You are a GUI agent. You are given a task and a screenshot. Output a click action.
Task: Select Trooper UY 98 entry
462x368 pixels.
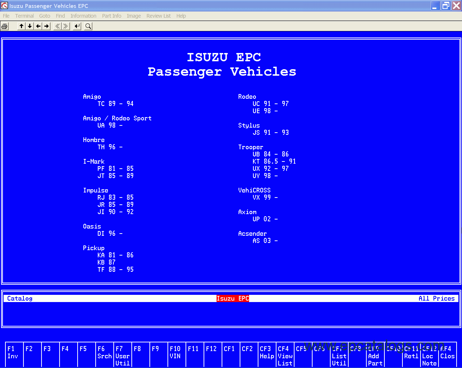click(x=265, y=176)
